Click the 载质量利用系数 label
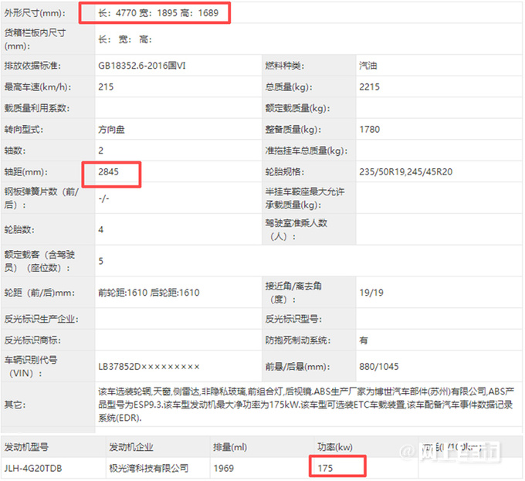525x481 pixels. click(37, 108)
